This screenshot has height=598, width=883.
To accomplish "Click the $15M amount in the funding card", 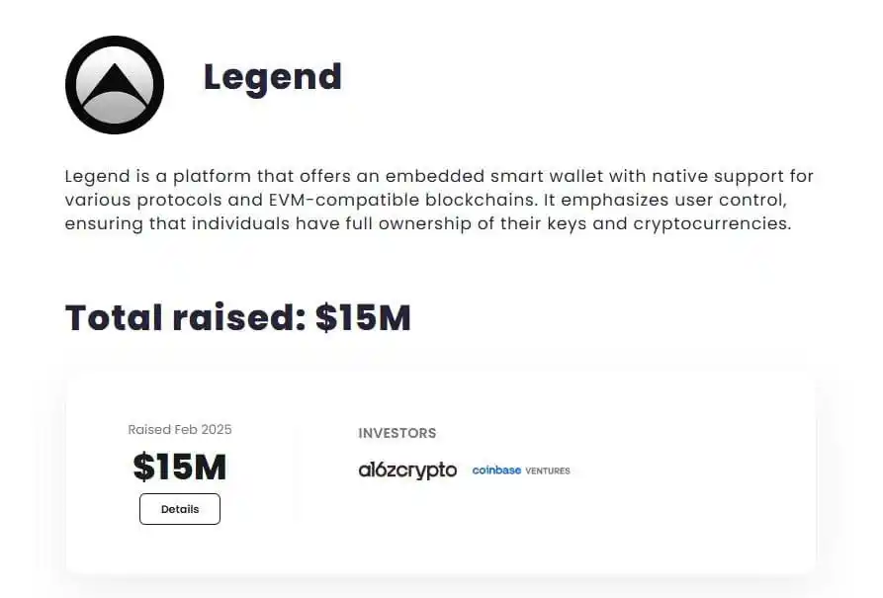I will (179, 467).
